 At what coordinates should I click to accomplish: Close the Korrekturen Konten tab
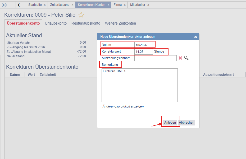(108, 5)
